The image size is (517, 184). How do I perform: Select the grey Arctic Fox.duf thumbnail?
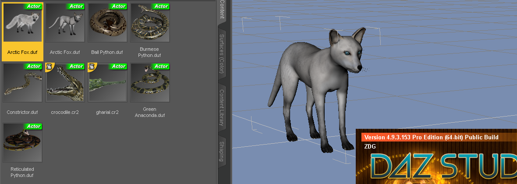pos(65,22)
